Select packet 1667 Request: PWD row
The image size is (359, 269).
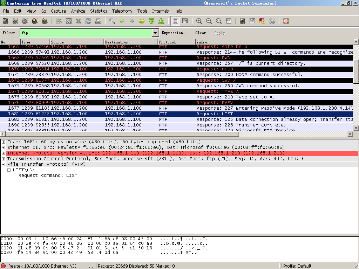[177, 58]
